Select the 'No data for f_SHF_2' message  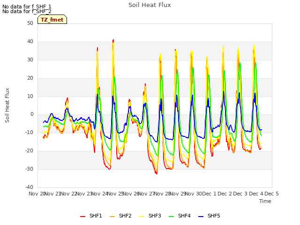[x=27, y=11]
